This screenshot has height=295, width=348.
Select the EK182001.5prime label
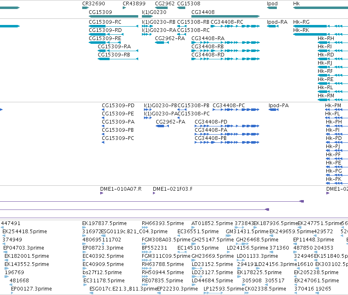point(27,256)
